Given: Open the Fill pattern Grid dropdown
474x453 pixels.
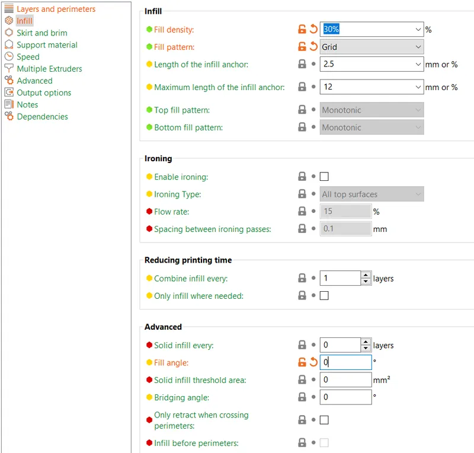Looking at the screenshot, I should click(371, 47).
